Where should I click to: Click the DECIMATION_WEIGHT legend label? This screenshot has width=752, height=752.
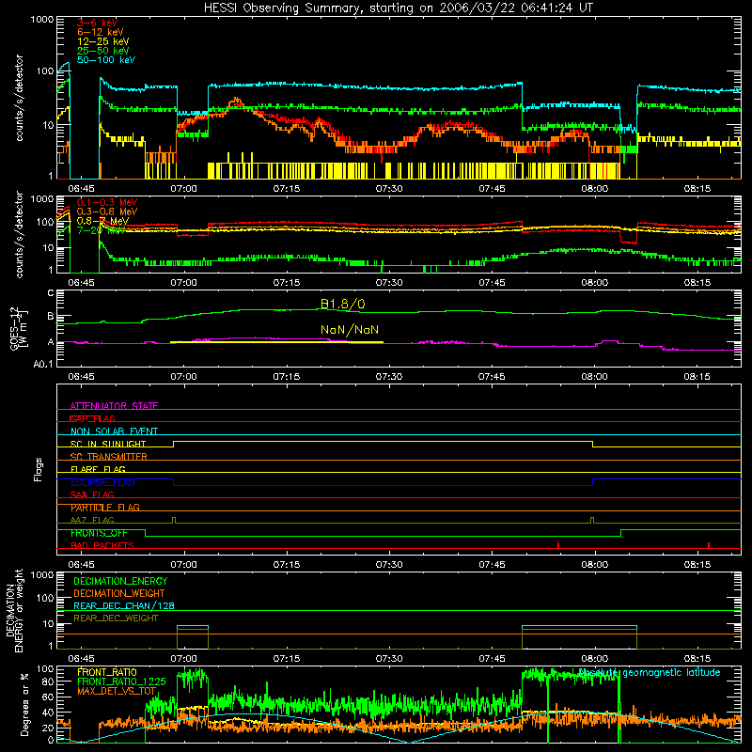coord(119,594)
